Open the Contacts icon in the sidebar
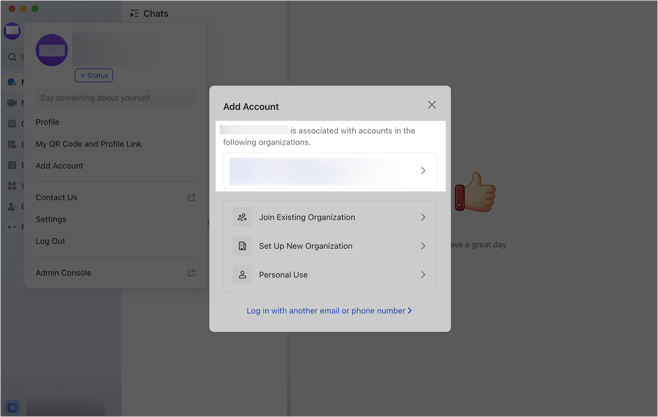Viewport: 658px width, 417px height. click(x=12, y=206)
